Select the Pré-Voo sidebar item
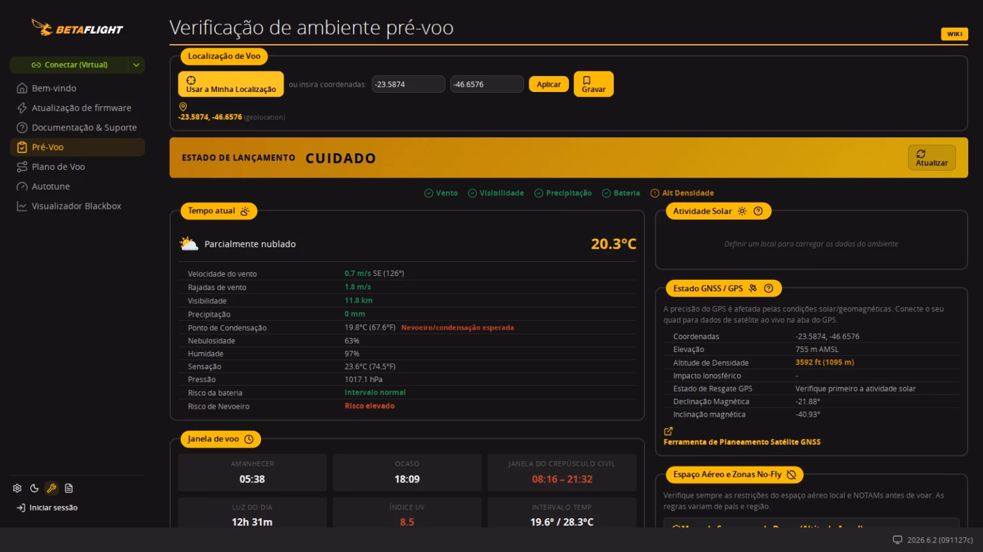983x552 pixels. (x=77, y=147)
